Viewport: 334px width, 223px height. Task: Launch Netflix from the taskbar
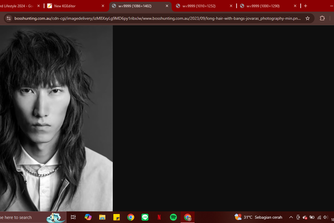159,217
